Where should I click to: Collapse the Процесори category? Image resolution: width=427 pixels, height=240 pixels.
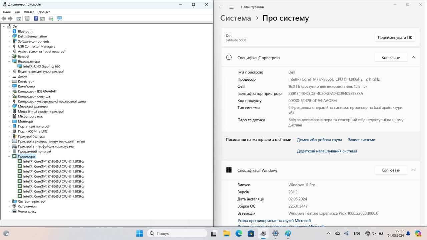(x=9, y=156)
